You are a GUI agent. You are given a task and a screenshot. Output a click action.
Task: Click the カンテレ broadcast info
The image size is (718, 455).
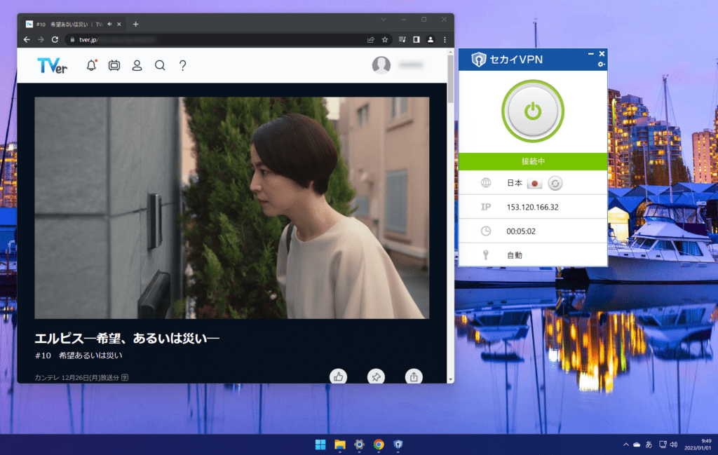[x=81, y=378]
